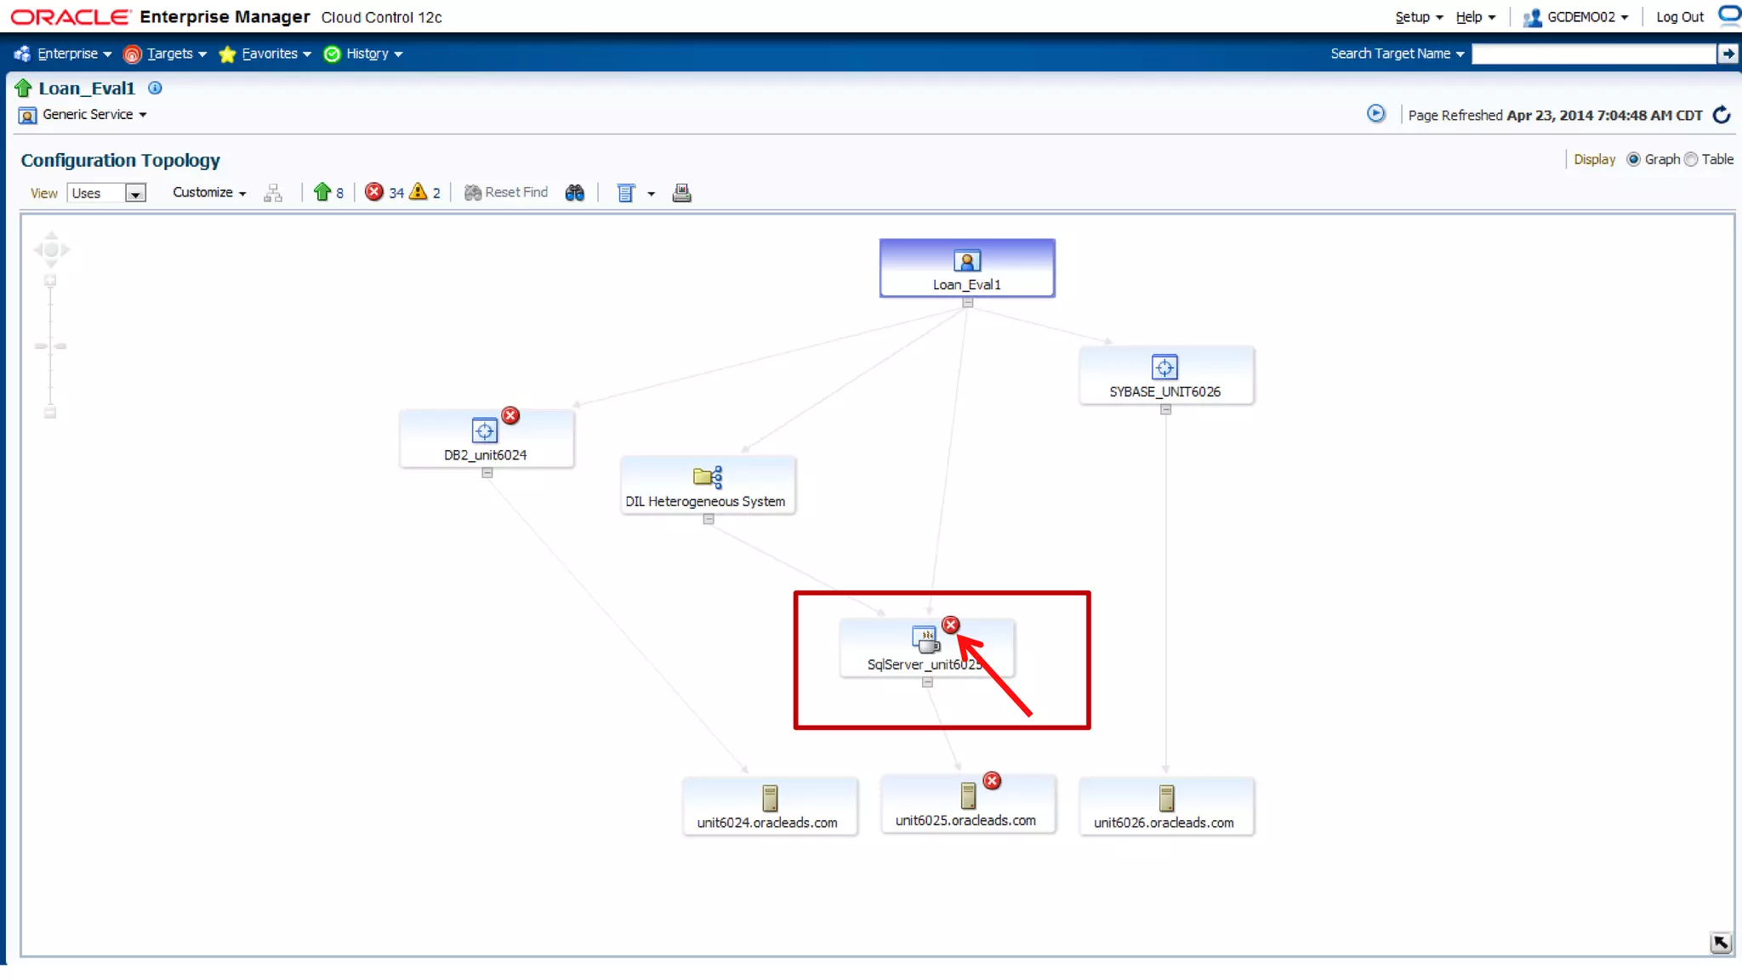Screen dimensions: 1742x980
Task: Select the Graph display radio button
Action: (1633, 159)
